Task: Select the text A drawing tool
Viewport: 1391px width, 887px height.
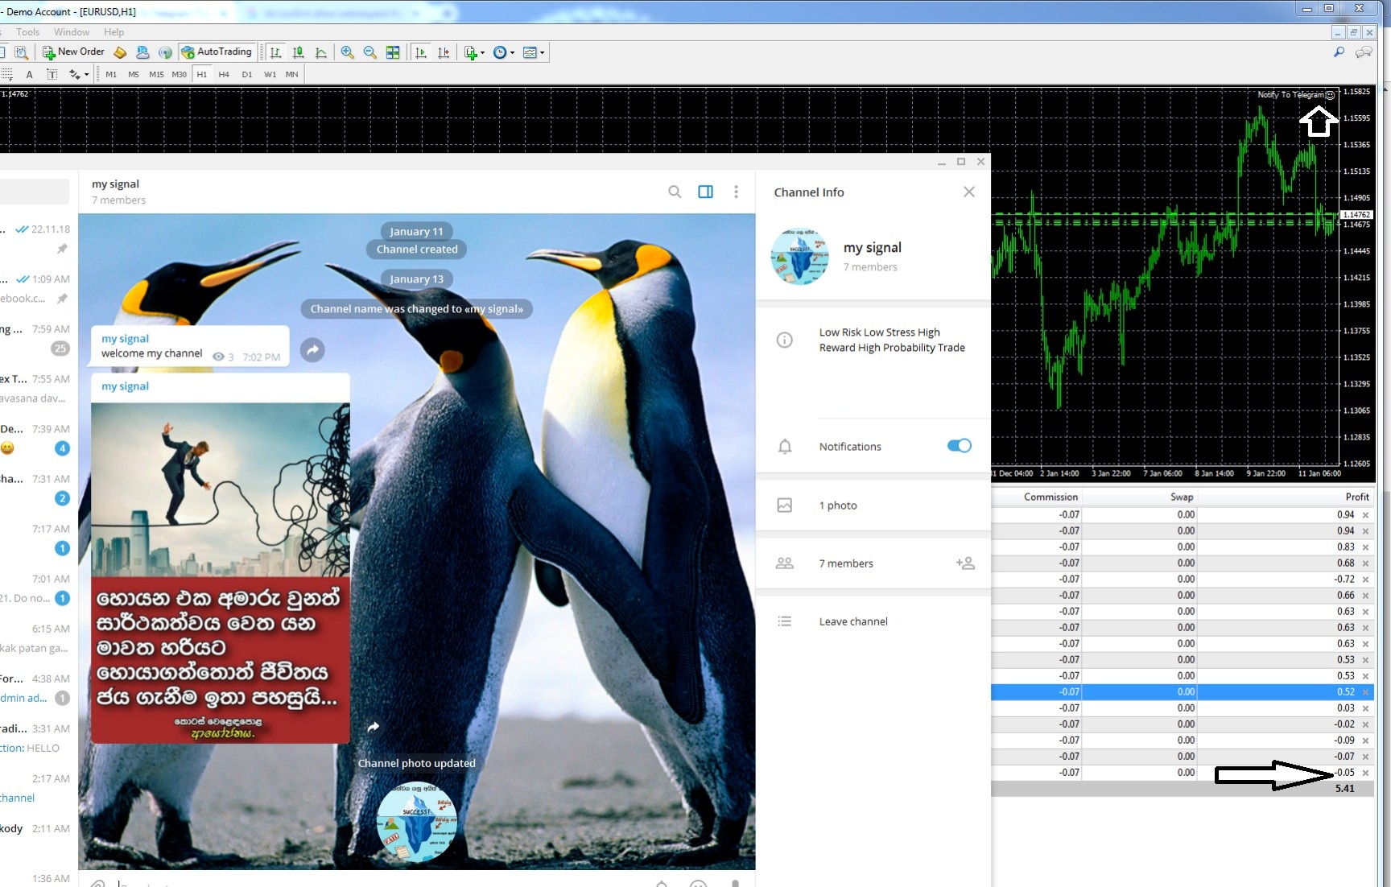Action: [30, 74]
